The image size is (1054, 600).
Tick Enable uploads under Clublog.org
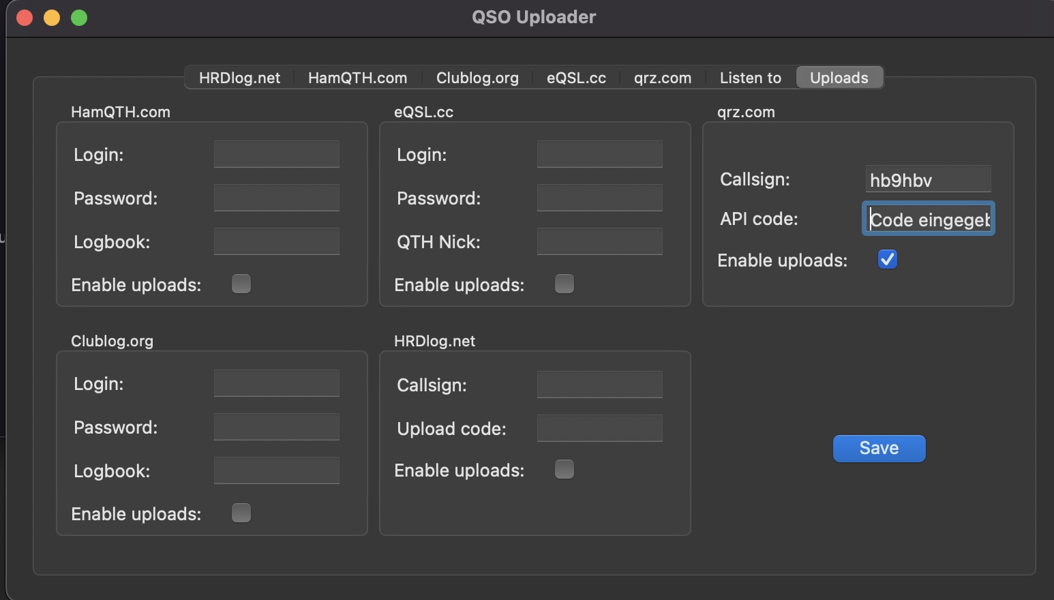(241, 513)
